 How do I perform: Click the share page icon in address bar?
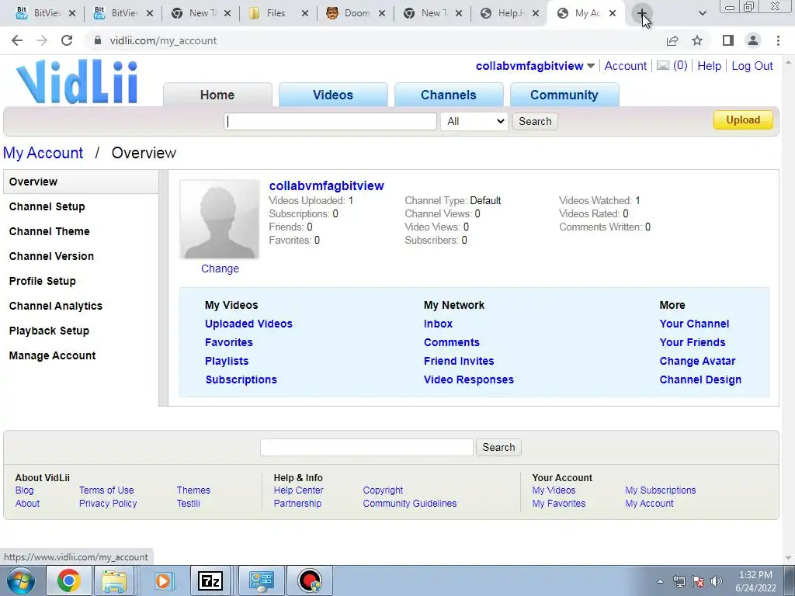pos(672,40)
